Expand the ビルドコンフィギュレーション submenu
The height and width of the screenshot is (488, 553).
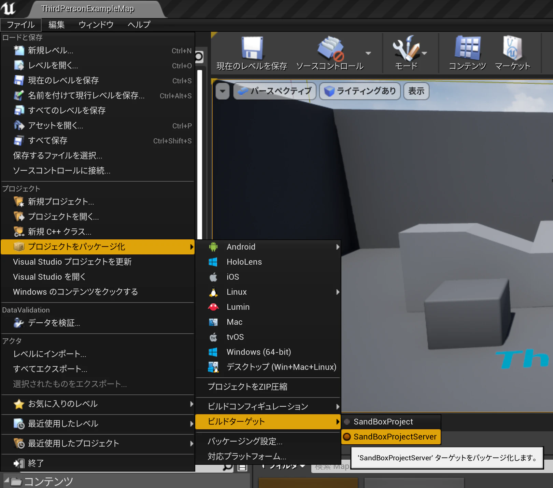pyautogui.click(x=268, y=406)
